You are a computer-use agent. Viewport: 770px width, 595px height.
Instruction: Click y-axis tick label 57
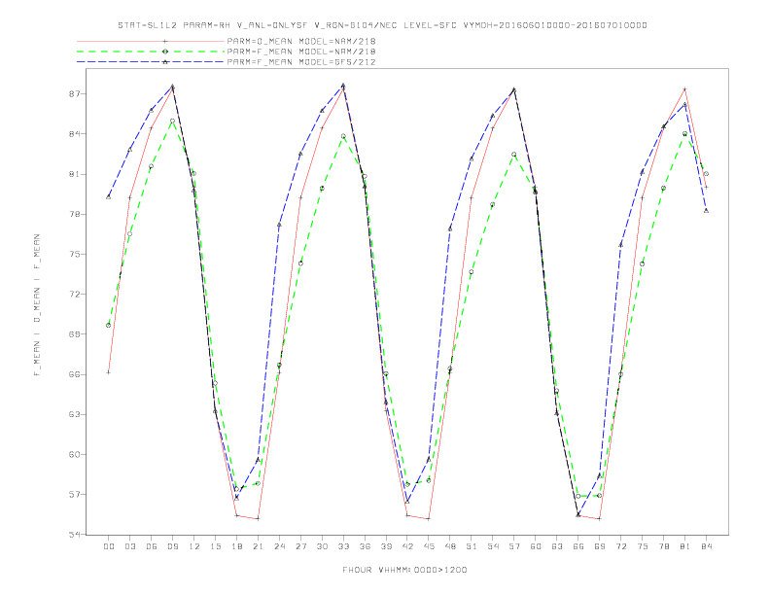[x=75, y=494]
